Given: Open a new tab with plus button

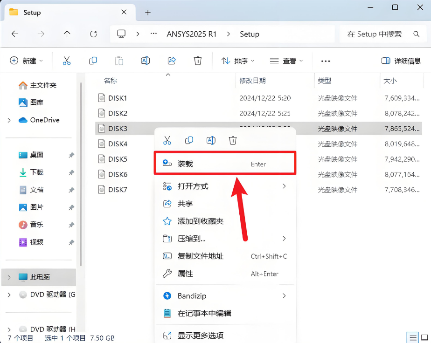Looking at the screenshot, I should coord(148,13).
